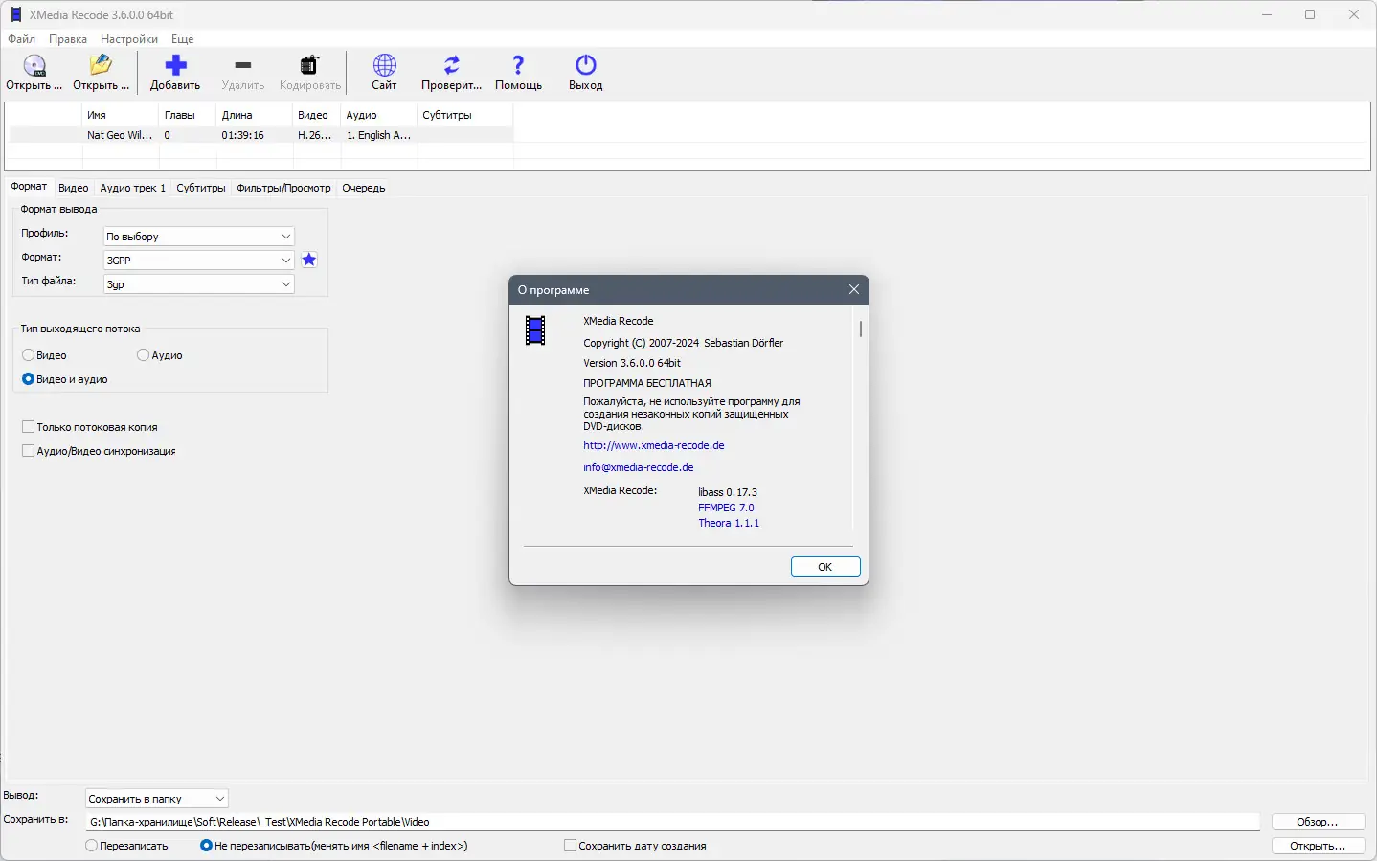
Task: Click the Видео column header in file list
Action: pos(317,115)
